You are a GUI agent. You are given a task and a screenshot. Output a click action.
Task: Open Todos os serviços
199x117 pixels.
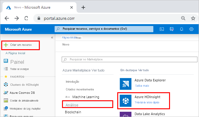(19, 69)
